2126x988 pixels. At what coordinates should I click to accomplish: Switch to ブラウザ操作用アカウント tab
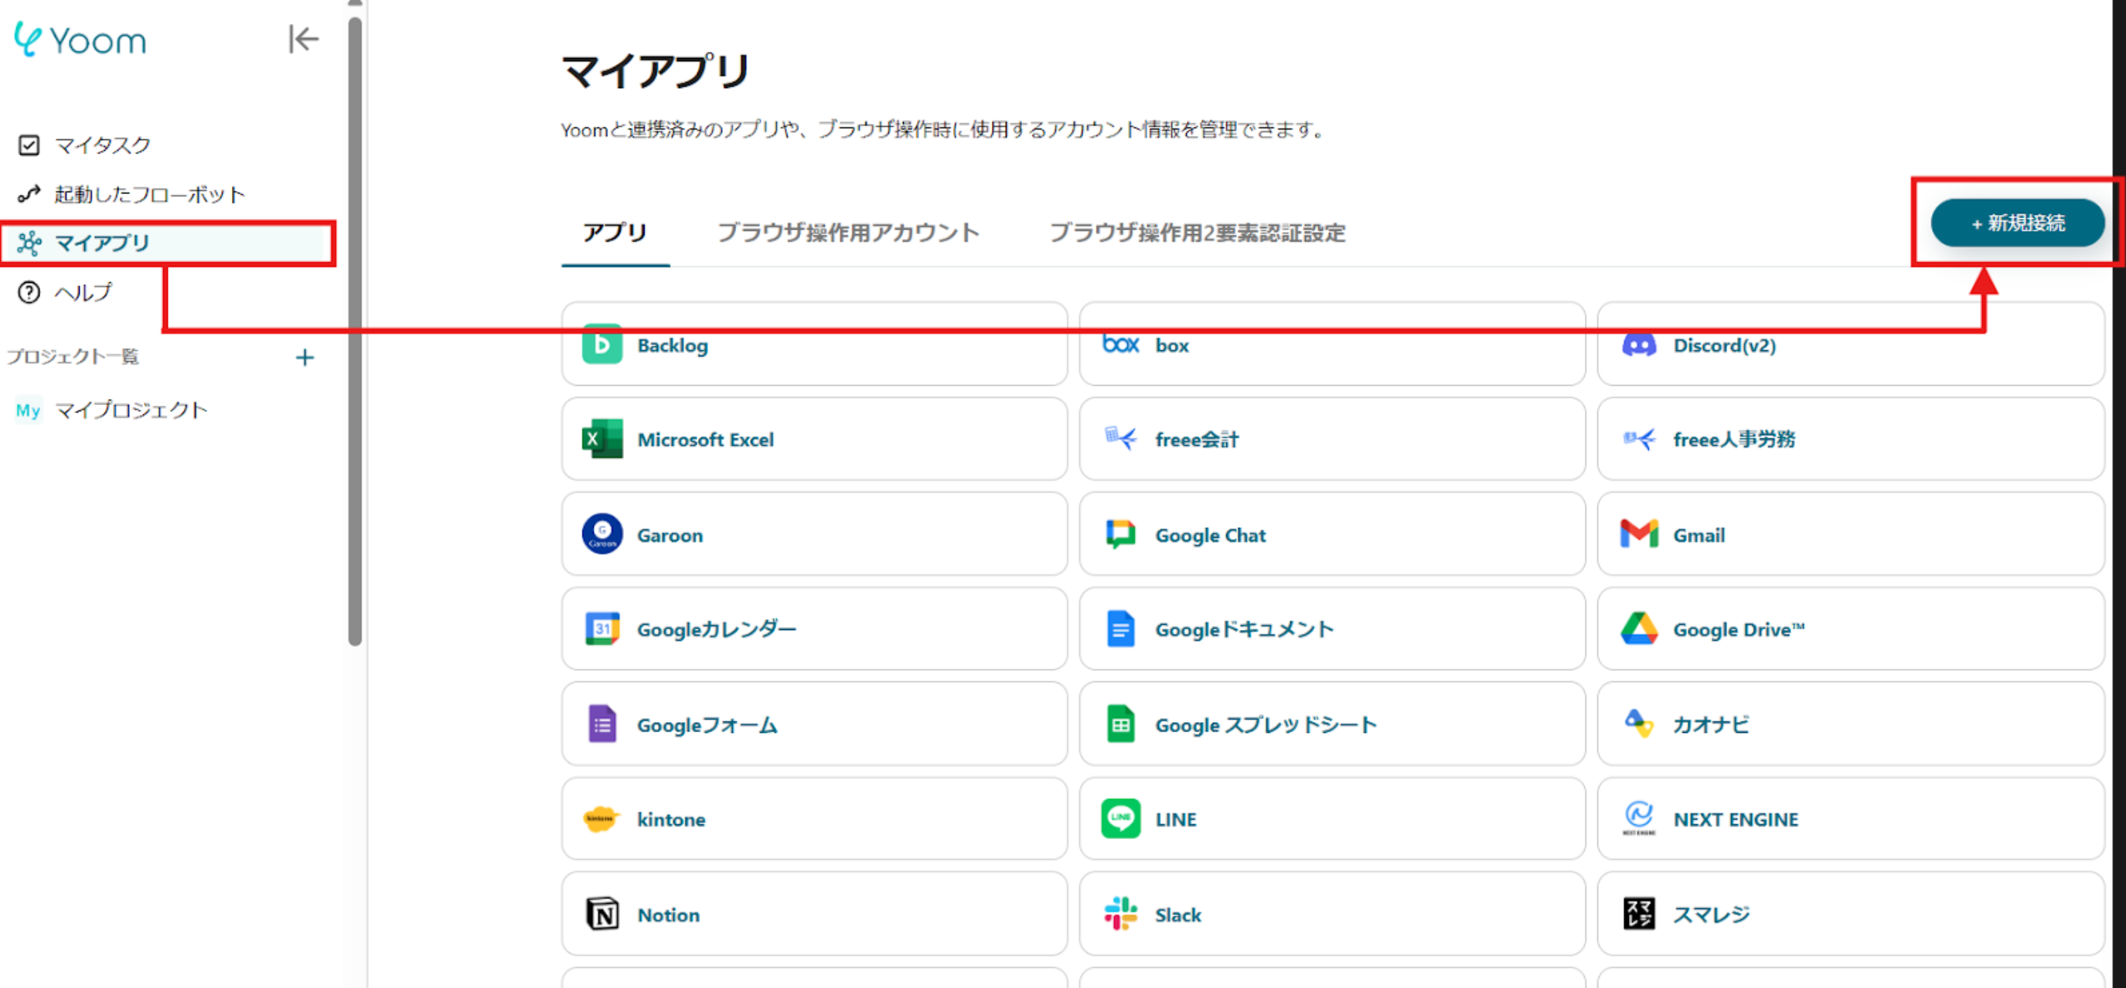[847, 233]
